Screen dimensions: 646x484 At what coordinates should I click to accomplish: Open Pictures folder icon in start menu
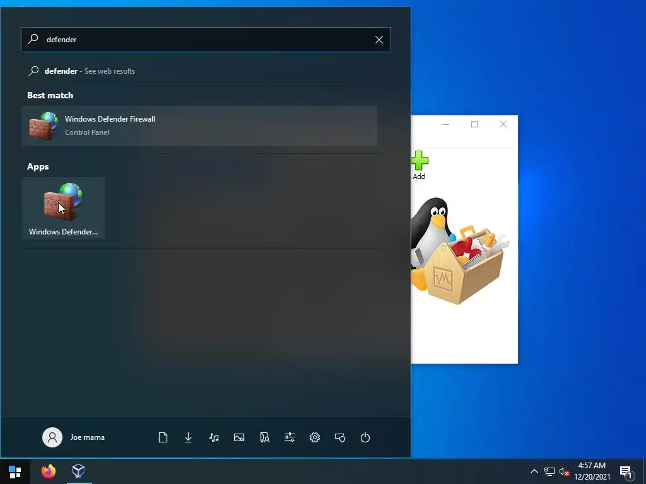click(239, 437)
